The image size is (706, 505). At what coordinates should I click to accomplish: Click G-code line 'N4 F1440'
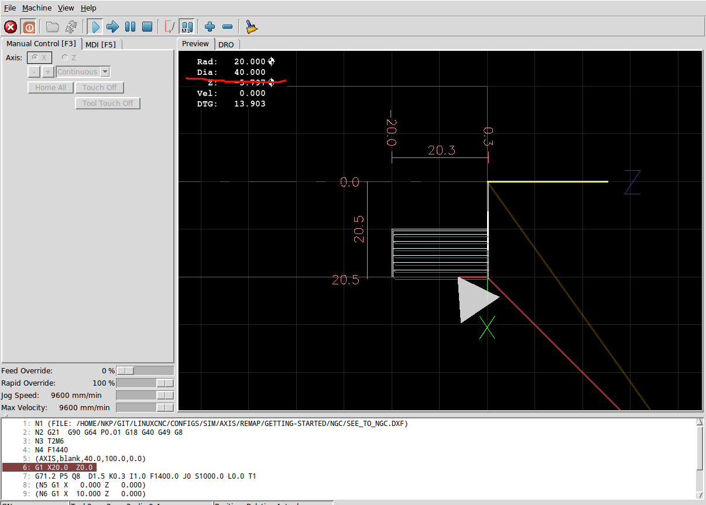click(x=52, y=450)
